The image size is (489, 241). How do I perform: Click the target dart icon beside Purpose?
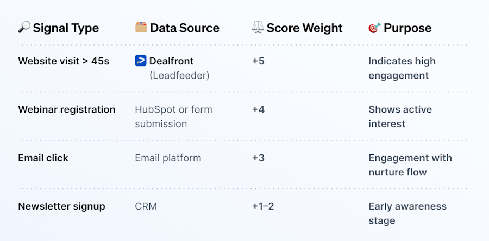(374, 28)
